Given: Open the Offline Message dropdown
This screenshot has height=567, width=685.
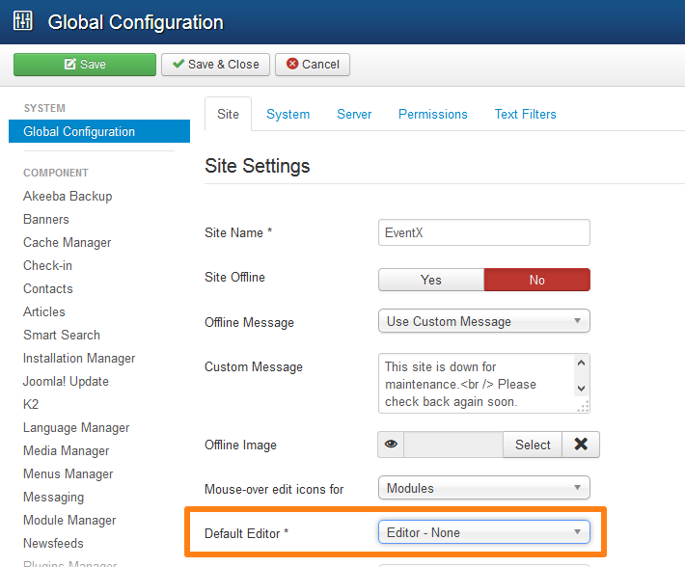Looking at the screenshot, I should 483,321.
